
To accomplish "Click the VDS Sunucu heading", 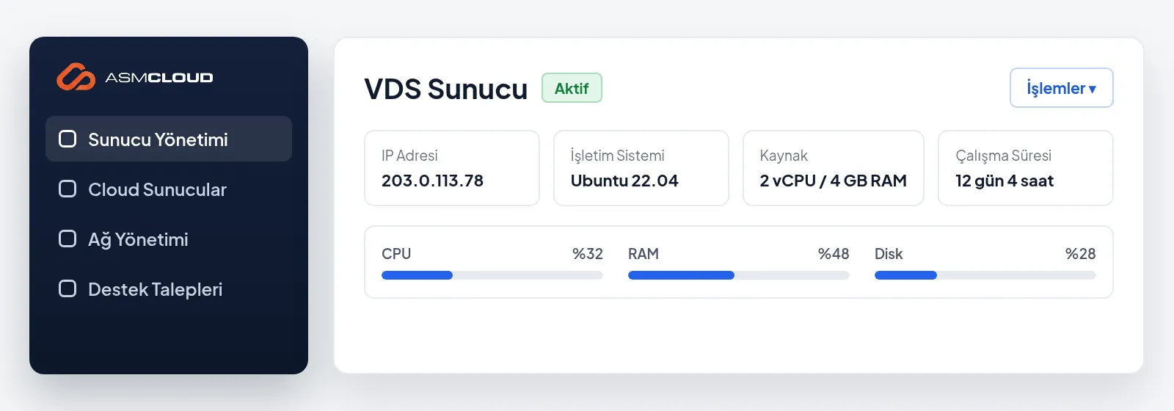I will pos(446,89).
